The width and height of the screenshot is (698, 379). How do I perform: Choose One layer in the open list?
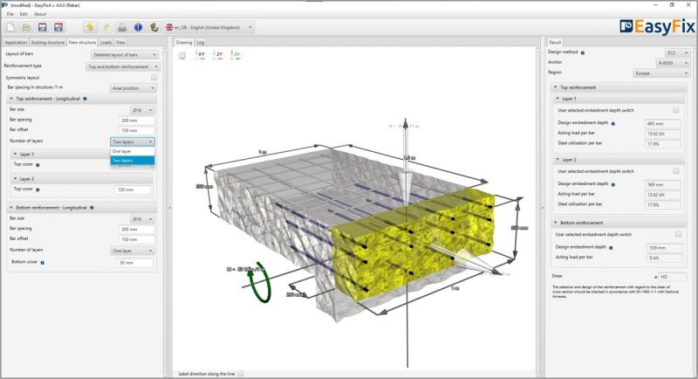[x=133, y=151]
